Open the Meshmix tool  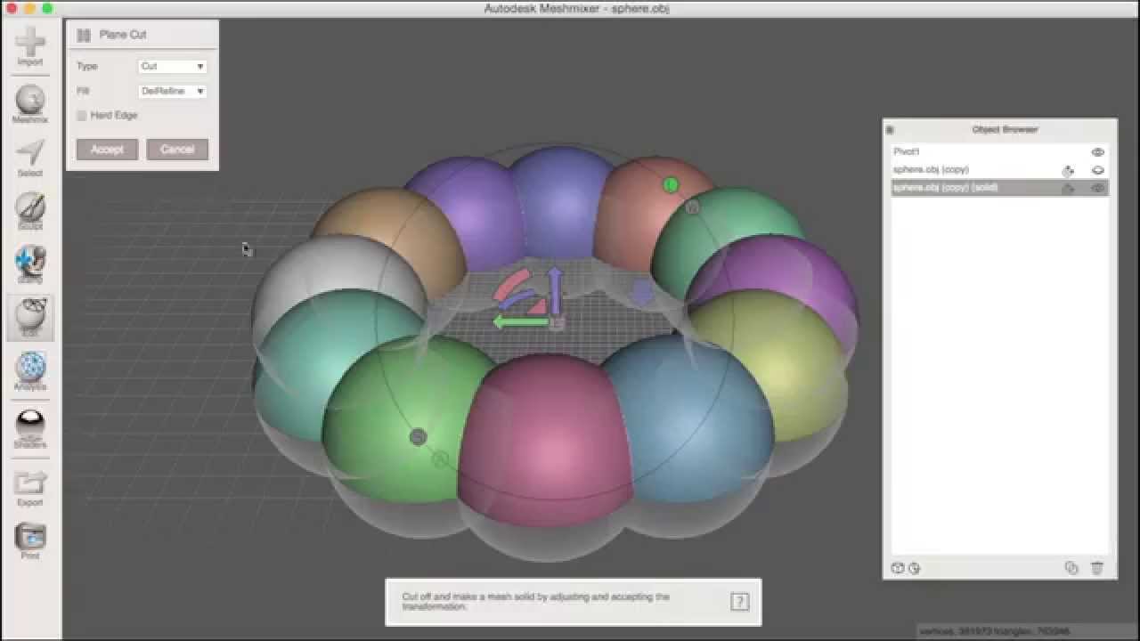click(x=30, y=104)
